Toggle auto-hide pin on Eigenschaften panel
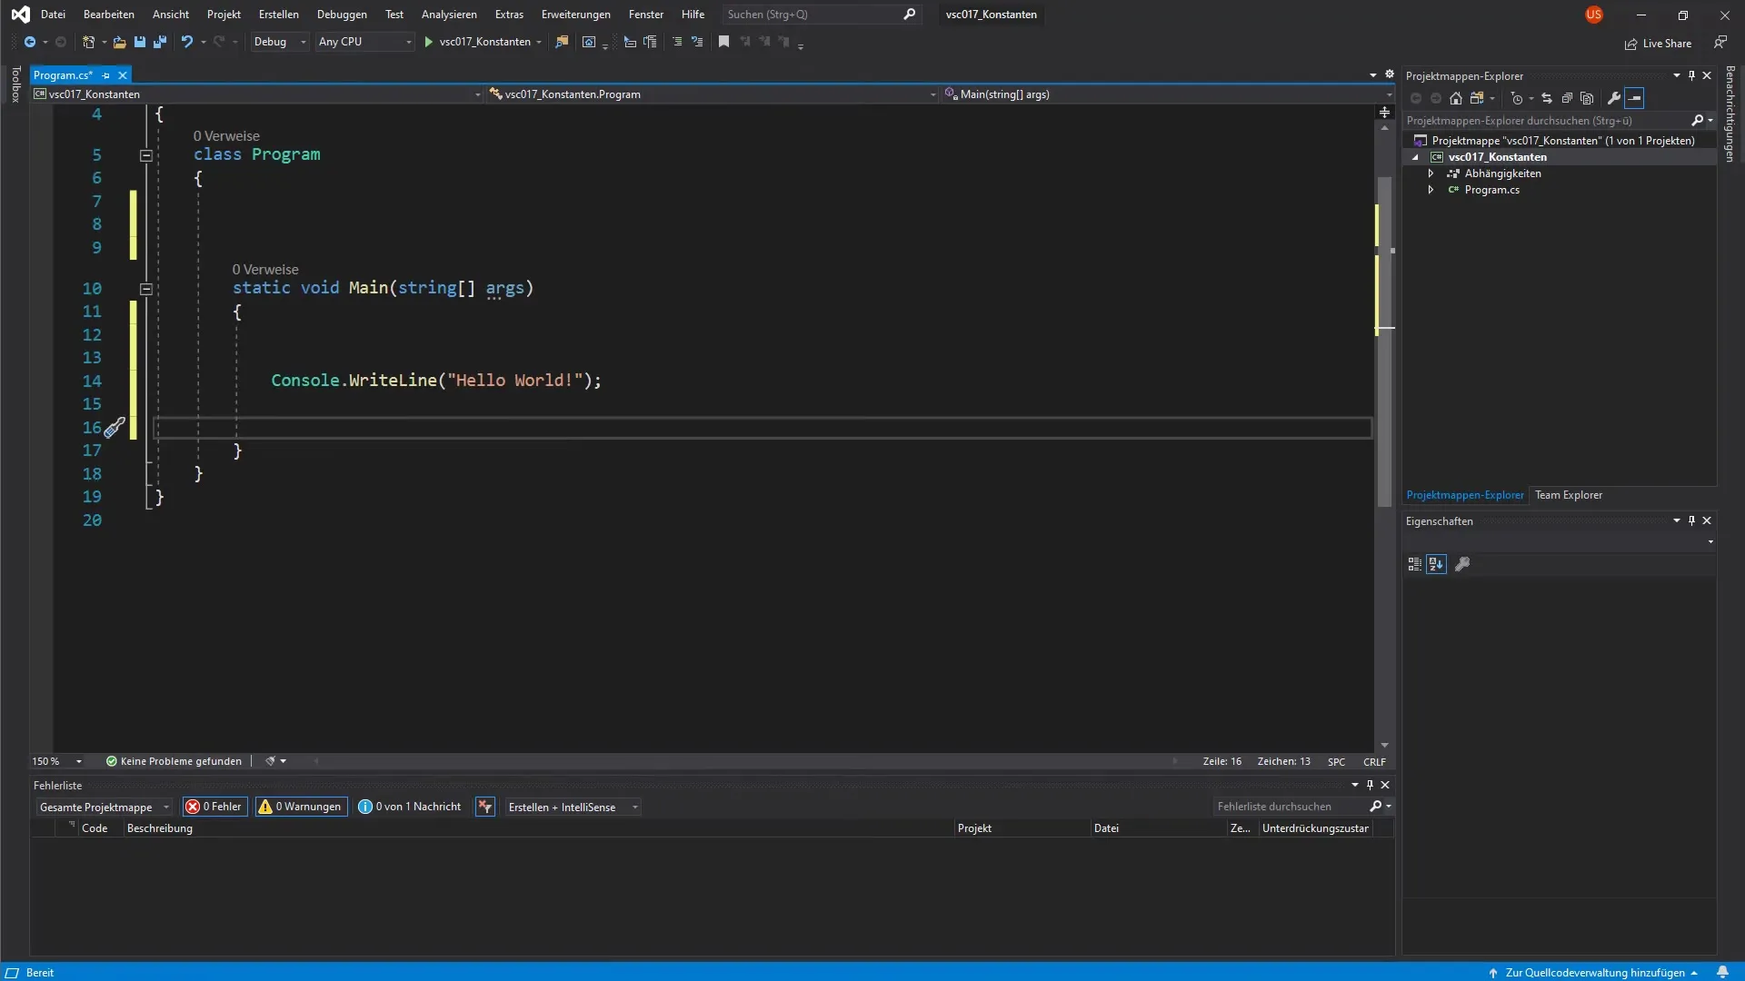This screenshot has width=1745, height=981. pyautogui.click(x=1691, y=520)
